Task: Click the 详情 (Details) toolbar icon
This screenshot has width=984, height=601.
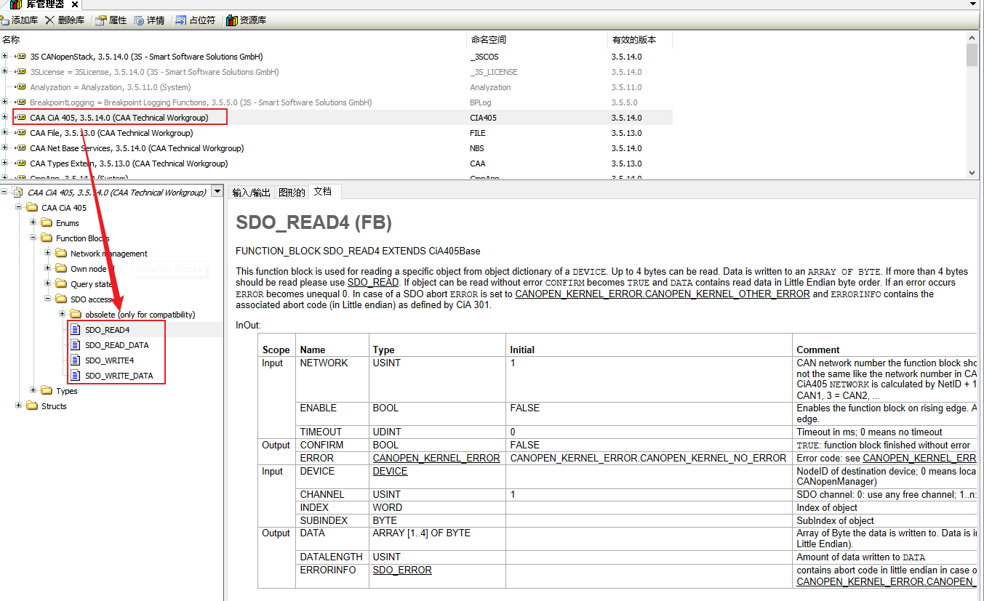Action: pyautogui.click(x=140, y=20)
